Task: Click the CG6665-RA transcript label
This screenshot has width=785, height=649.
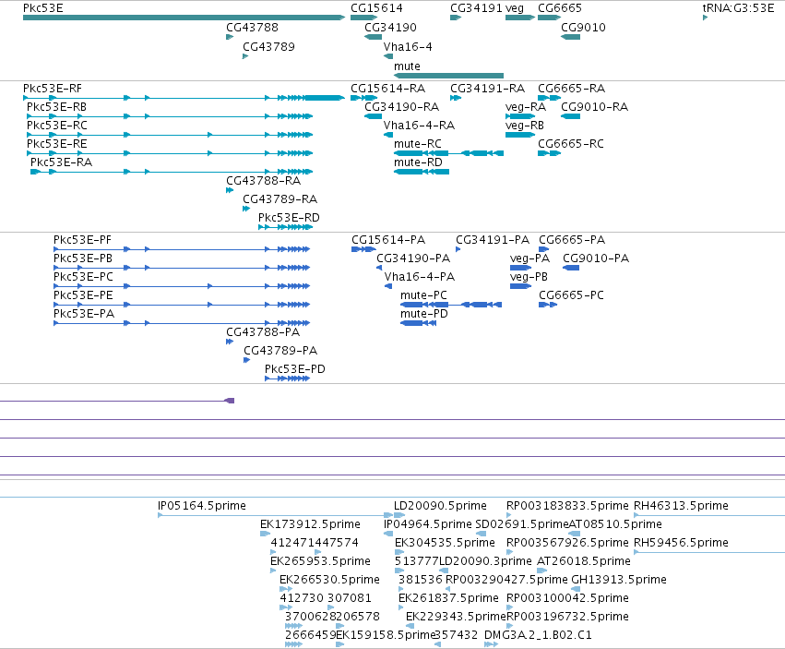Action: pos(572,89)
